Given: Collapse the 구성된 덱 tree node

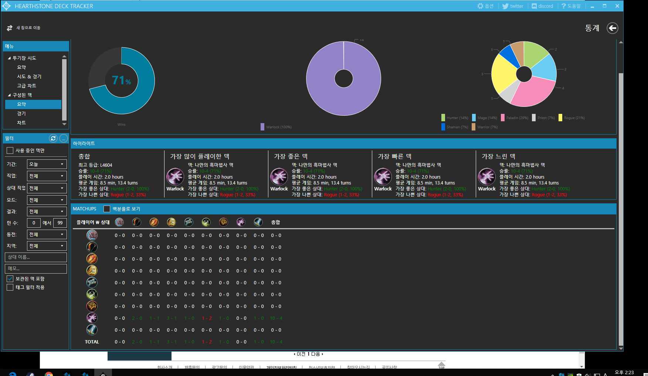Looking at the screenshot, I should tap(9, 95).
